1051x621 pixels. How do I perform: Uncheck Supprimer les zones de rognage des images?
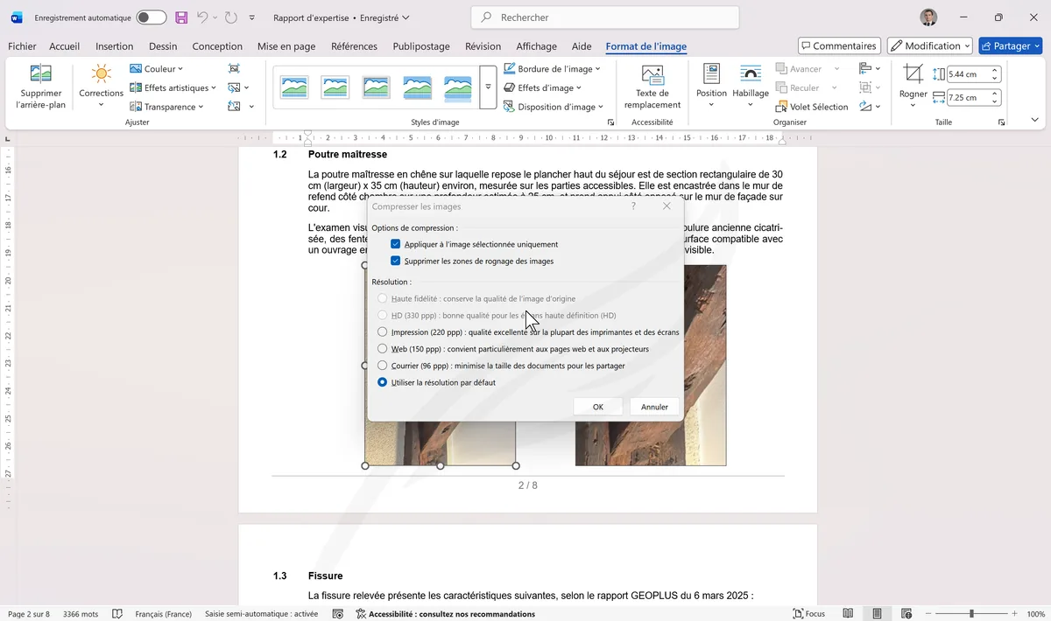click(396, 261)
